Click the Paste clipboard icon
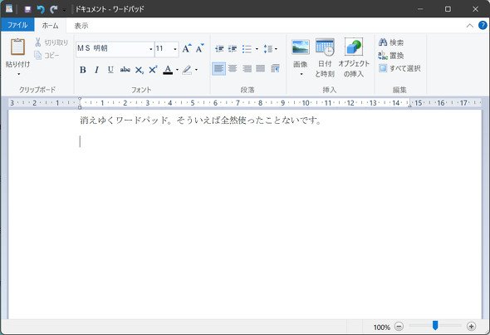Image resolution: width=490 pixels, height=335 pixels. tap(17, 47)
